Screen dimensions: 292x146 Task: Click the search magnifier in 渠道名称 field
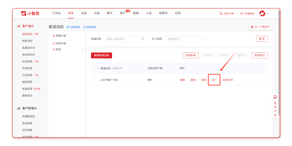[142, 39]
